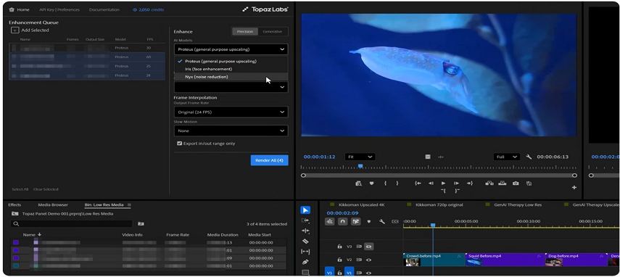The height and width of the screenshot is (277, 620).
Task: Go to In point
Action: pos(418,183)
